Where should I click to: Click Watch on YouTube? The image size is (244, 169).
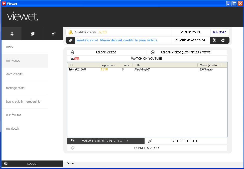[147, 59]
